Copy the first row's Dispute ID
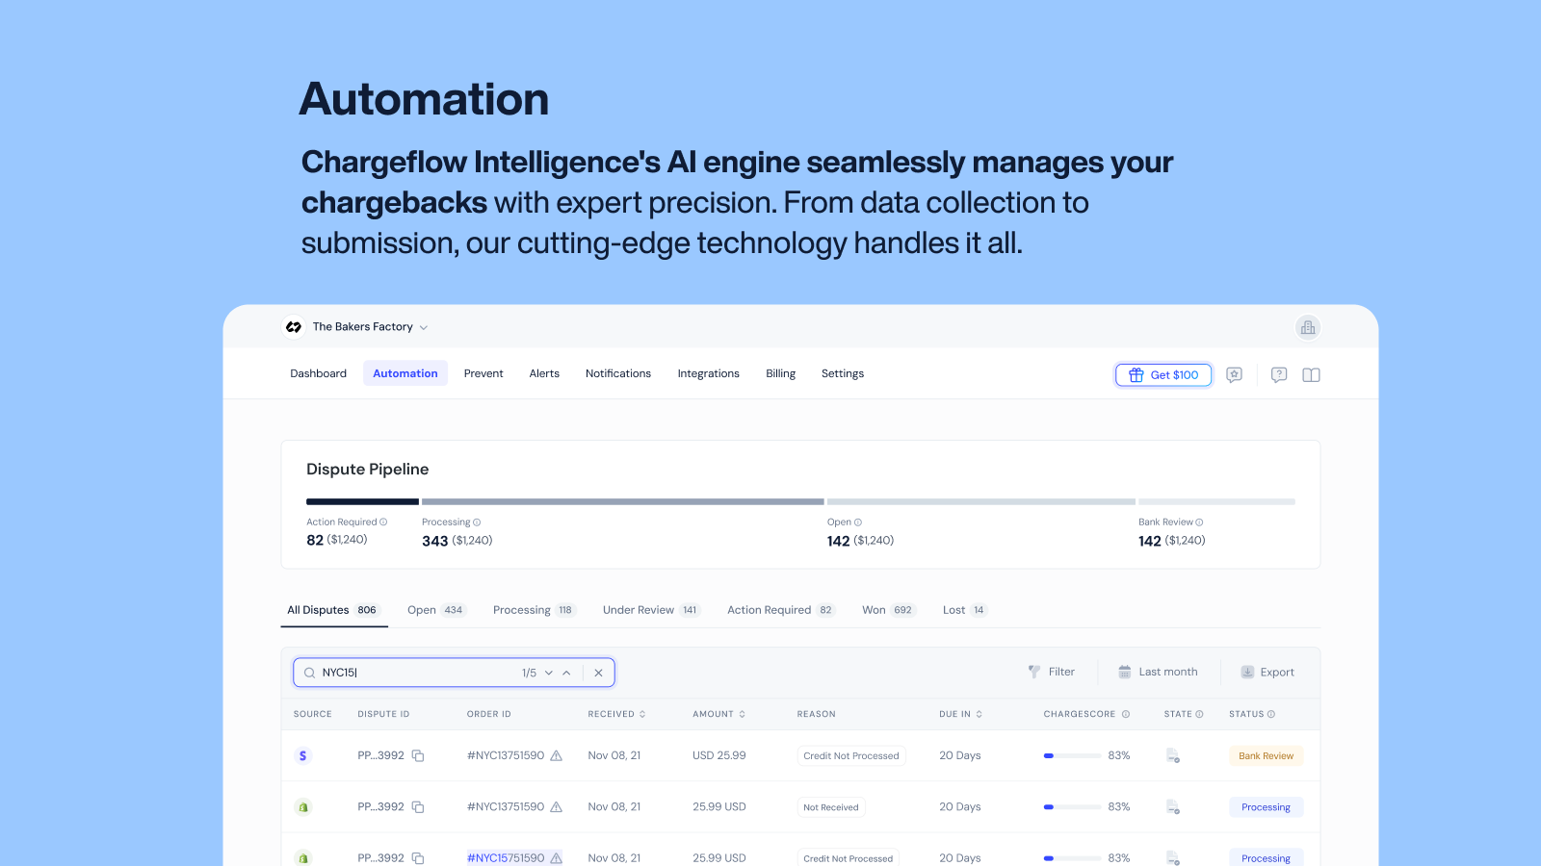 tap(418, 755)
